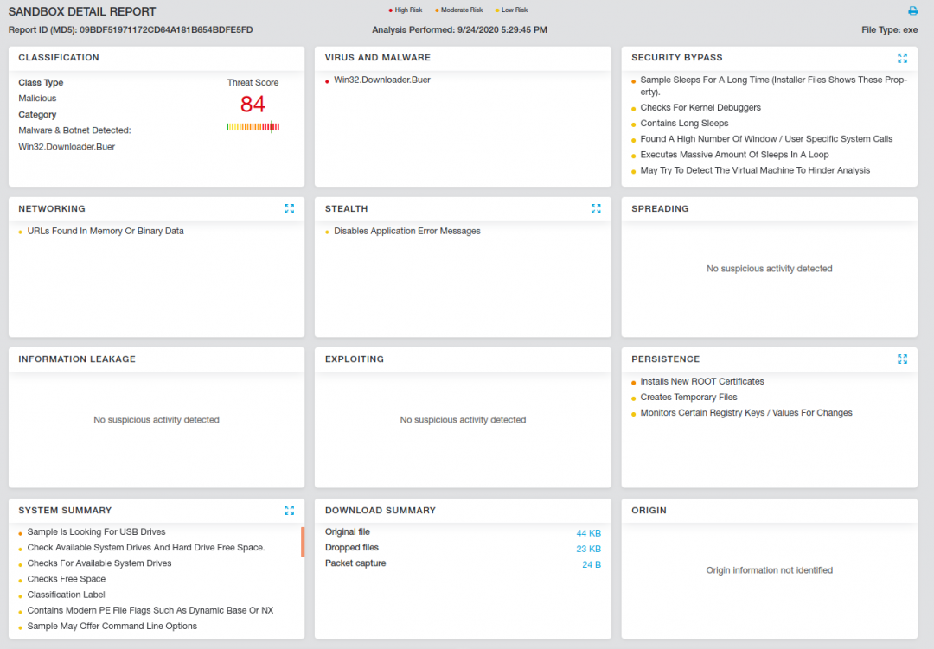Click the High Risk legend indicator
This screenshot has height=649, width=934.
click(406, 10)
